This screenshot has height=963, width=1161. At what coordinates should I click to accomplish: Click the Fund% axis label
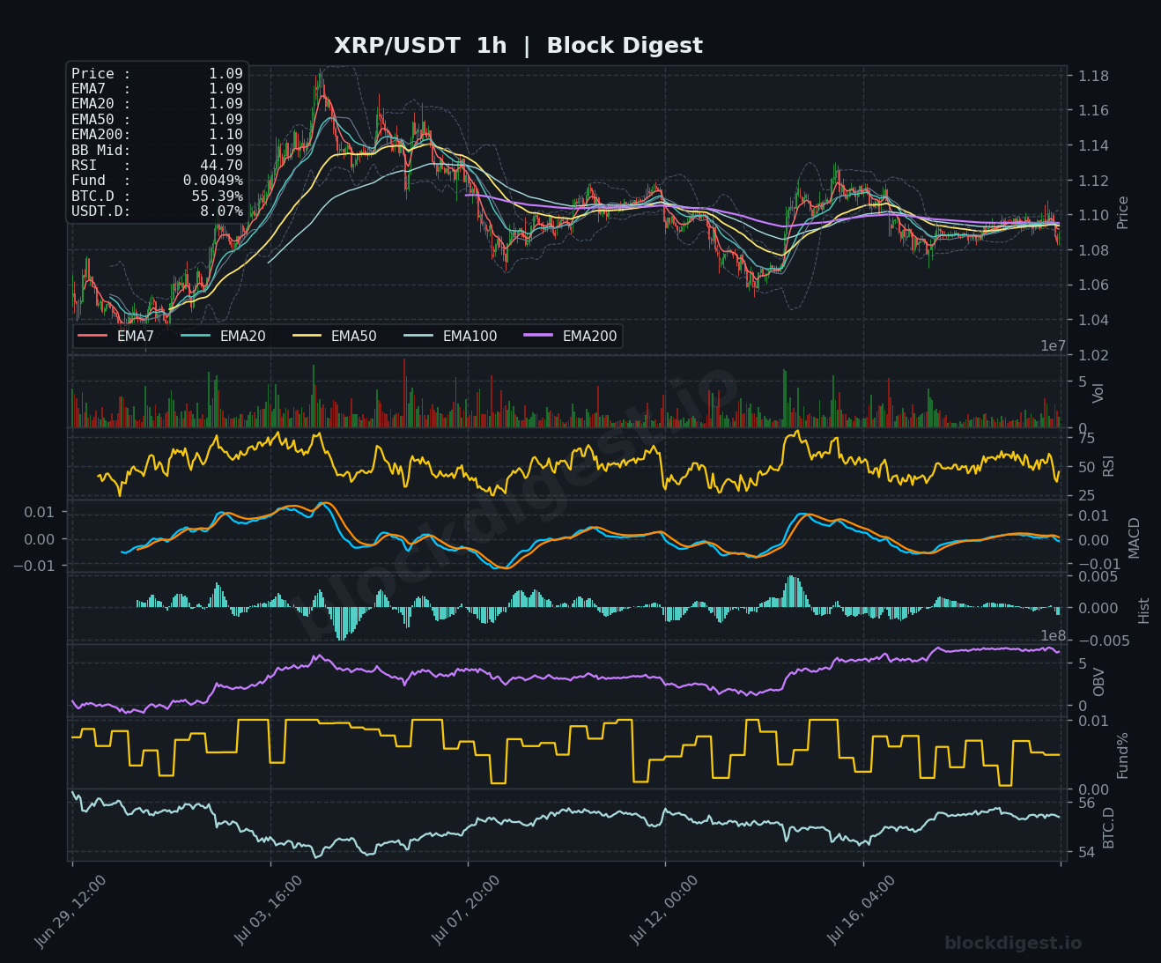pos(1122,755)
